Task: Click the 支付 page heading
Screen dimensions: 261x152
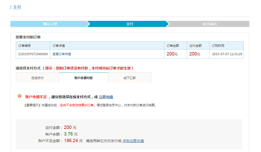Action: 17,7
